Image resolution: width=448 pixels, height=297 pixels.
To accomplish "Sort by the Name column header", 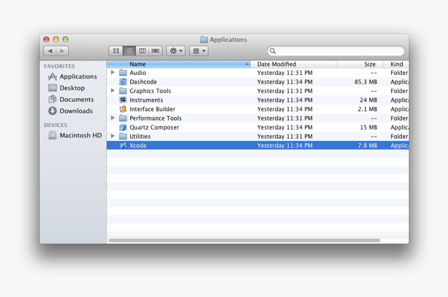I will click(179, 64).
